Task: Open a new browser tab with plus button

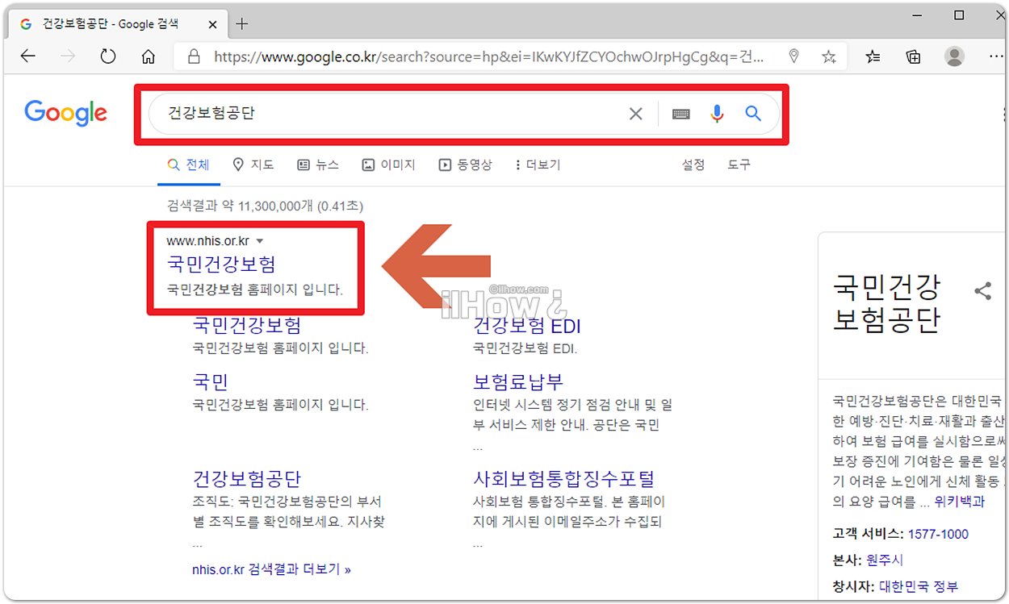Action: tap(241, 23)
